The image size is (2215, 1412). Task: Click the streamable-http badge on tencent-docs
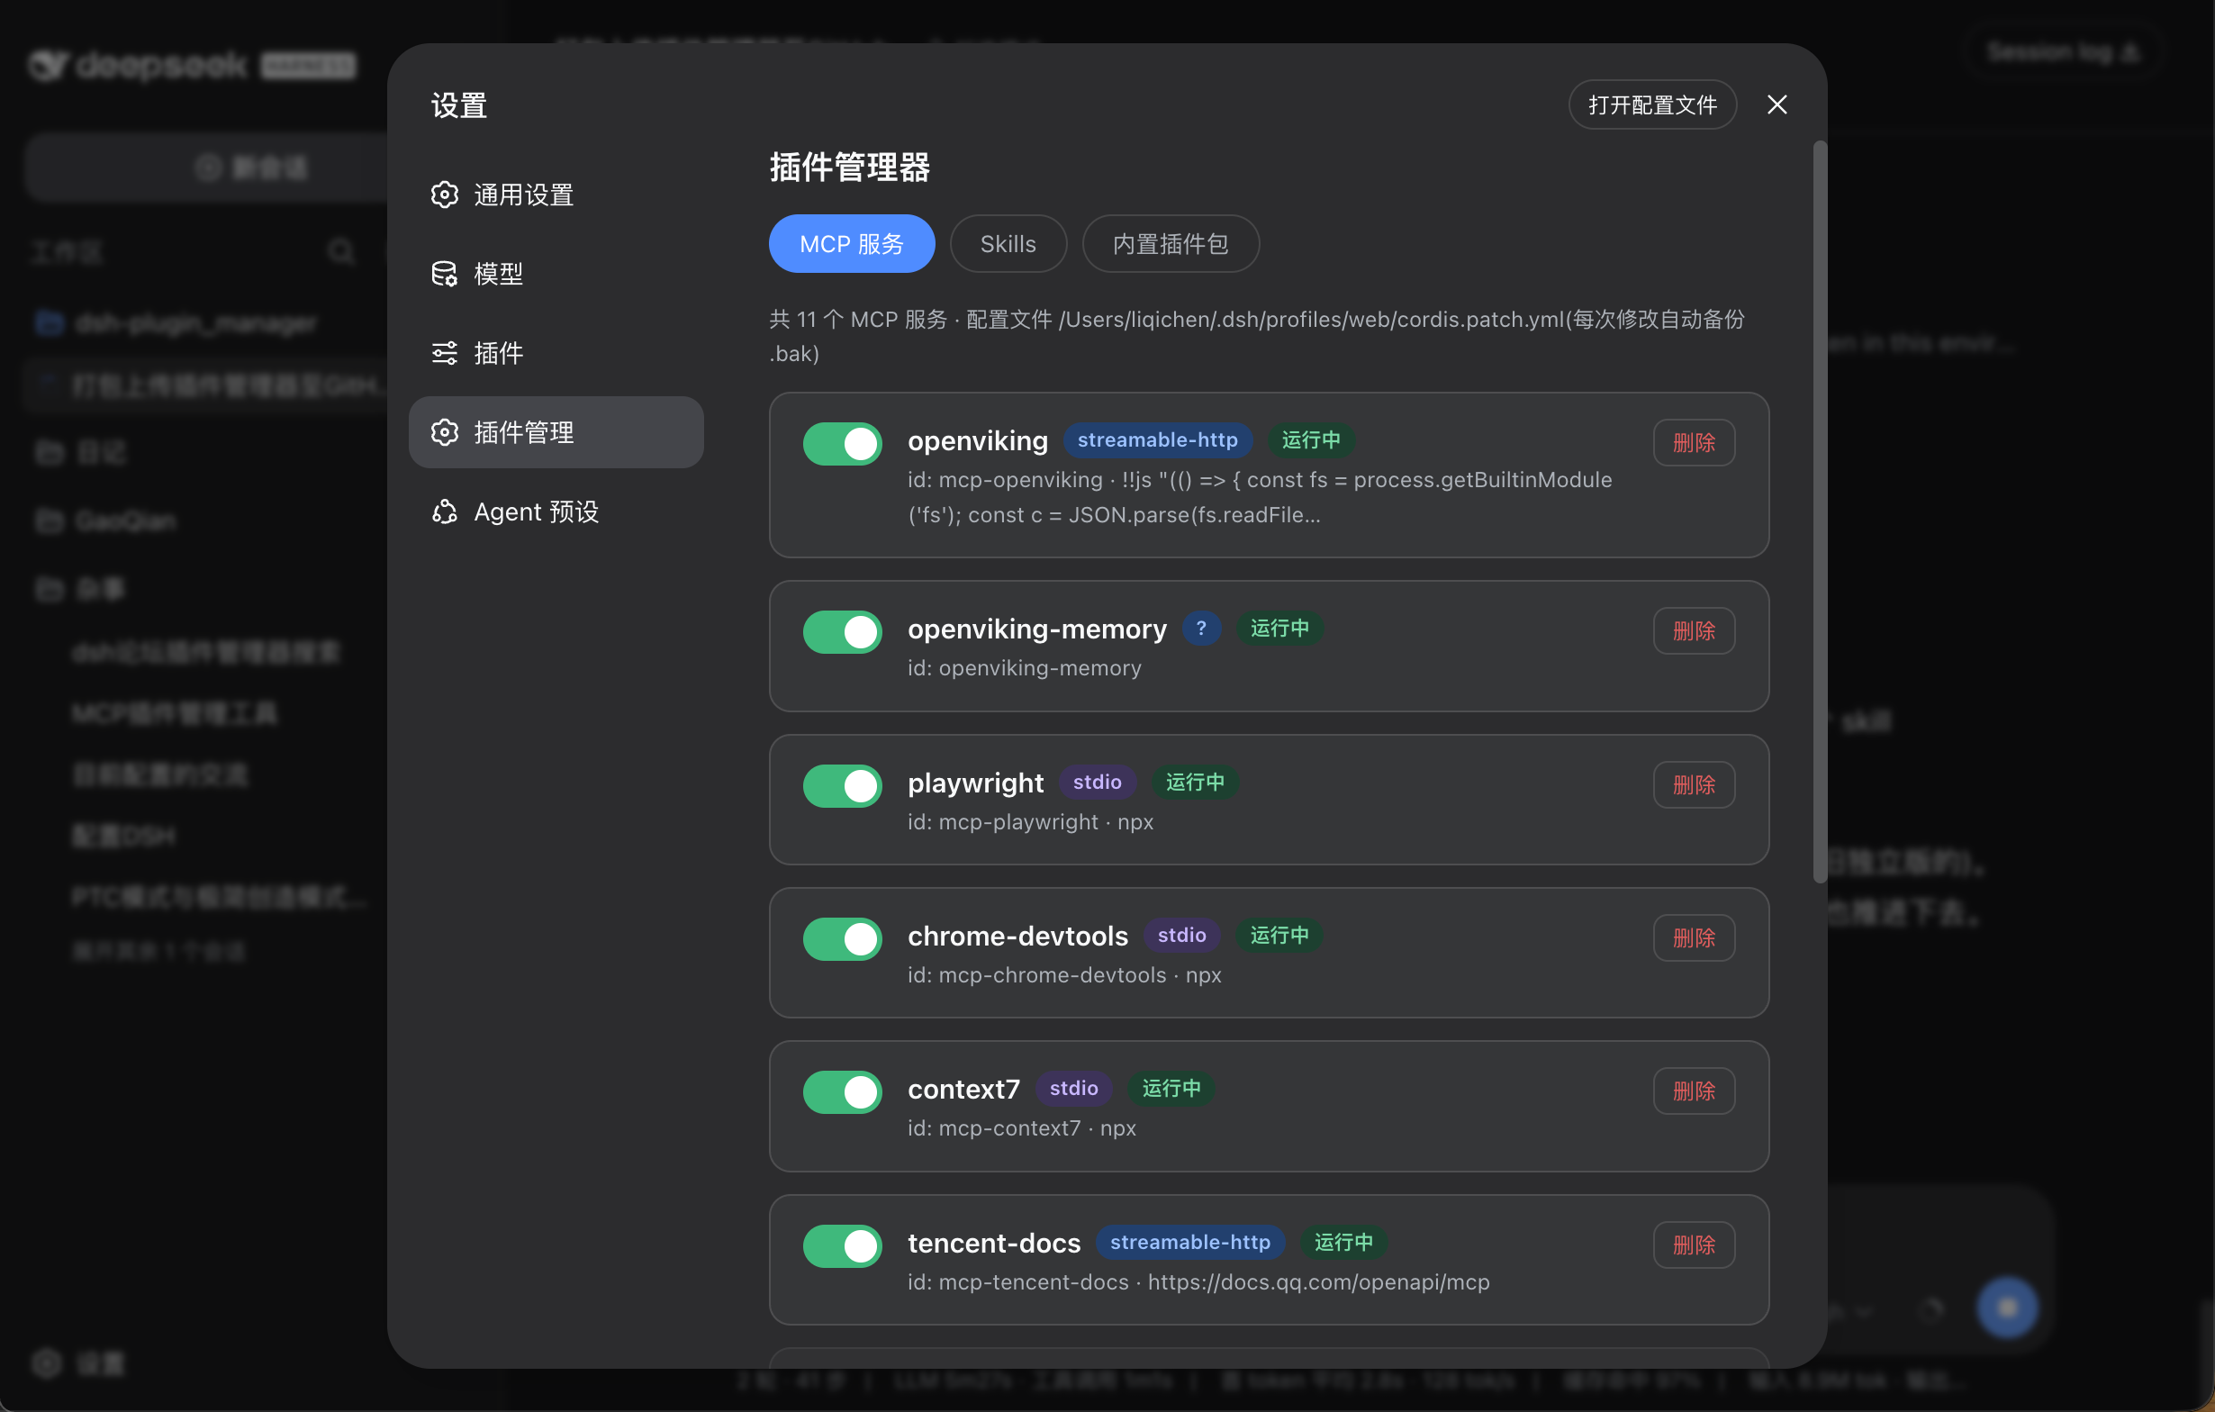click(1189, 1242)
